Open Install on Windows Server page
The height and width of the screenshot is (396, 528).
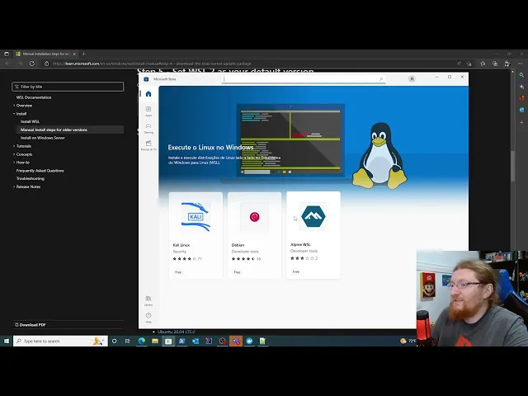43,138
